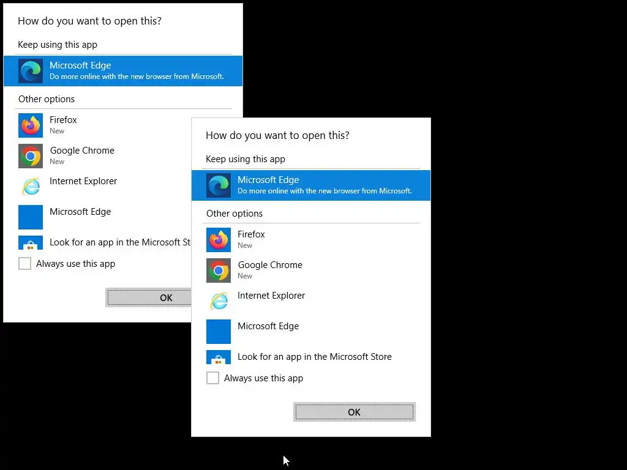Click OK button in the back dialog
The width and height of the screenshot is (627, 470).
(148, 298)
